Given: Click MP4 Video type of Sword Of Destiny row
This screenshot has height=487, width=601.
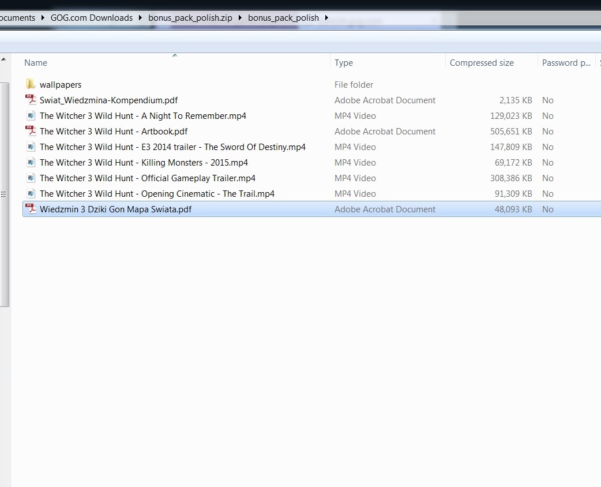Looking at the screenshot, I should pos(355,147).
